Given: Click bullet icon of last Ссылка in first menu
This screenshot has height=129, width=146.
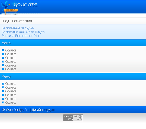Looking at the screenshot, I should point(3,69).
